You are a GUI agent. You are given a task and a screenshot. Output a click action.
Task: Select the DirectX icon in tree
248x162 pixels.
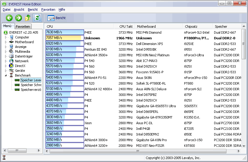point(11,66)
